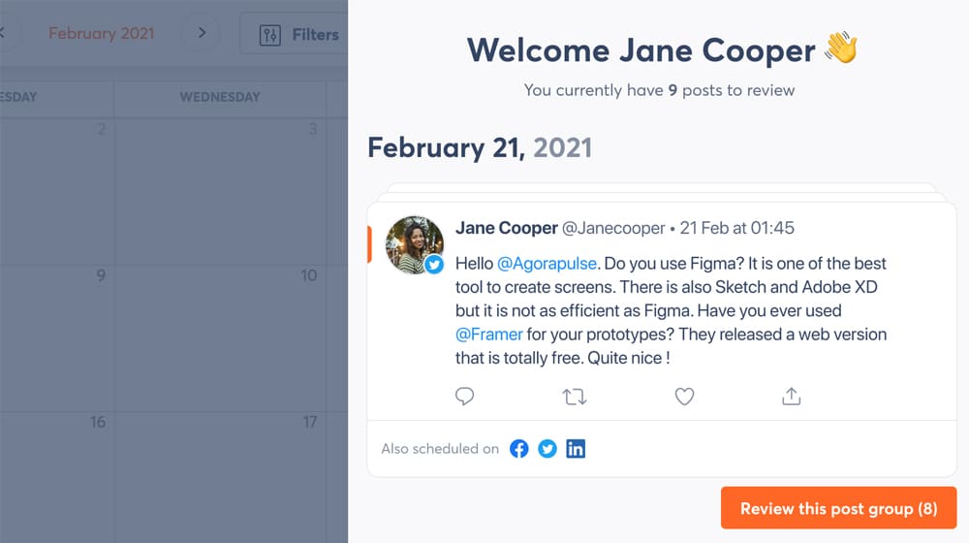The height and width of the screenshot is (543, 969).
Task: Click the Jane Cooper author name
Action: pyautogui.click(x=506, y=228)
